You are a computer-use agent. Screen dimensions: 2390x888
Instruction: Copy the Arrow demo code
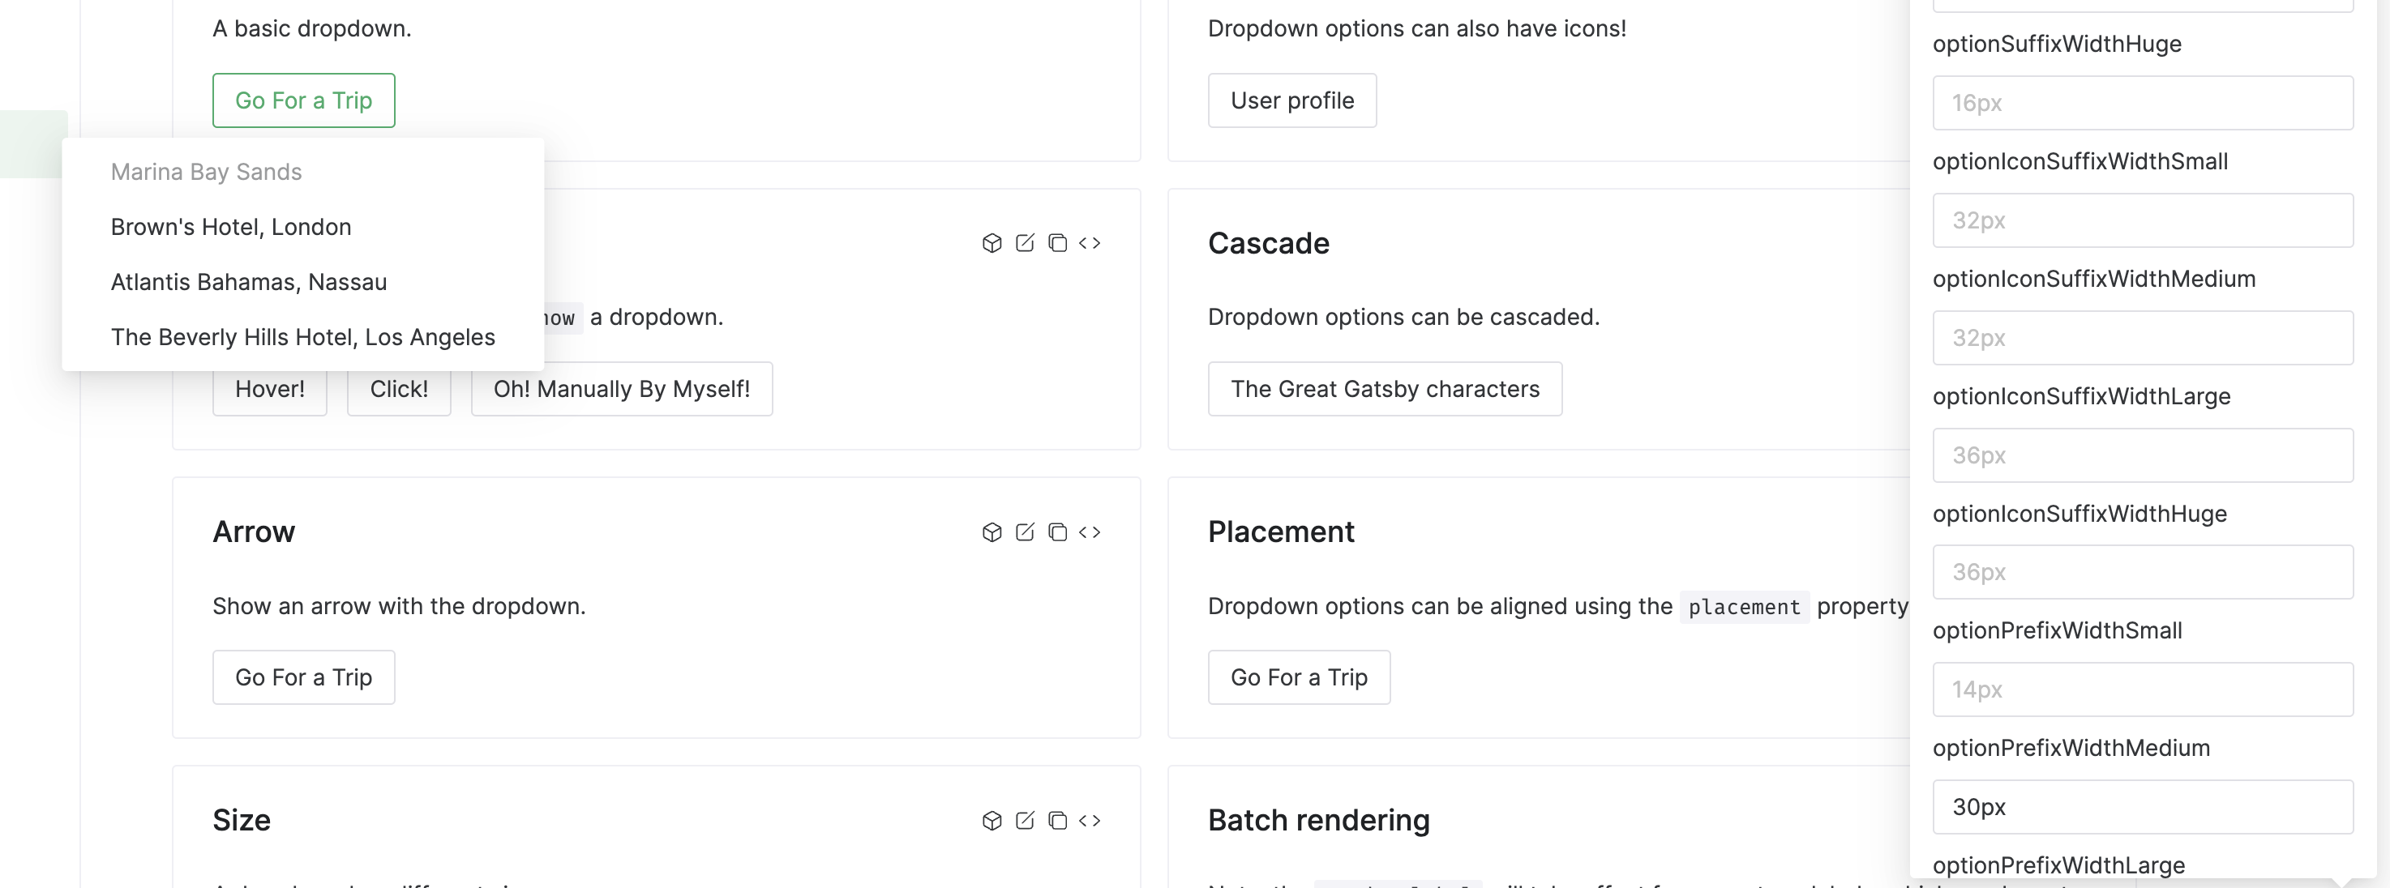[x=1056, y=532]
